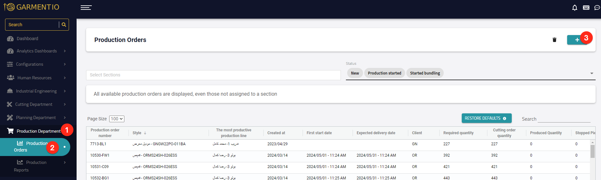This screenshot has width=601, height=180.
Task: Click the Select Sections field
Action: [x=213, y=75]
